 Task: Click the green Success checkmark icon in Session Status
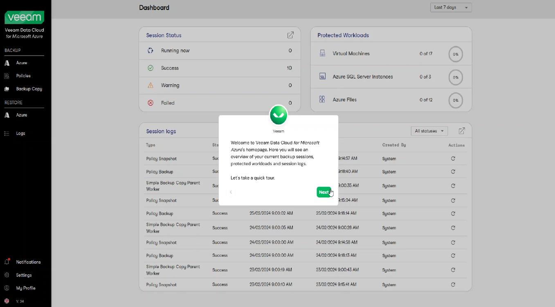[x=151, y=68]
